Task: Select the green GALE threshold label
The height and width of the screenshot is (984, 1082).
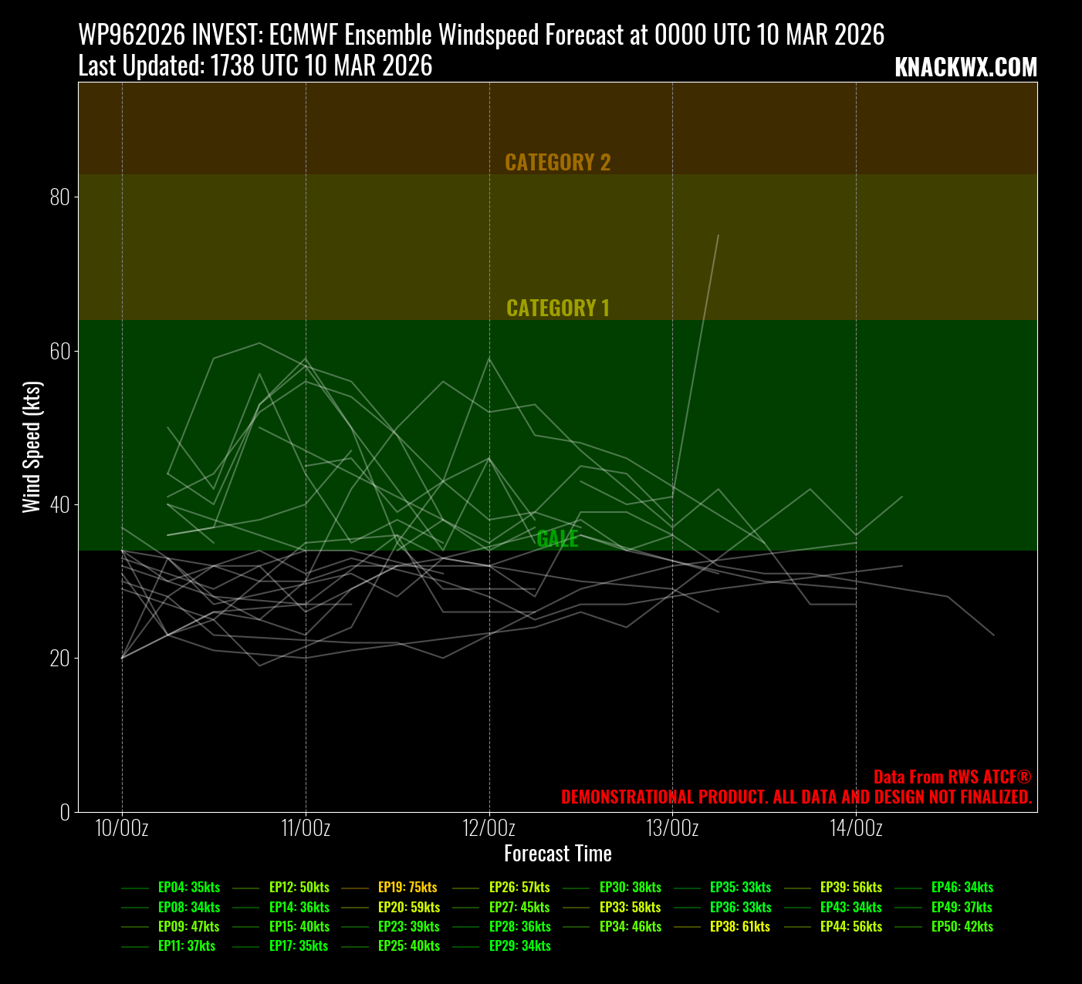Action: click(x=557, y=539)
